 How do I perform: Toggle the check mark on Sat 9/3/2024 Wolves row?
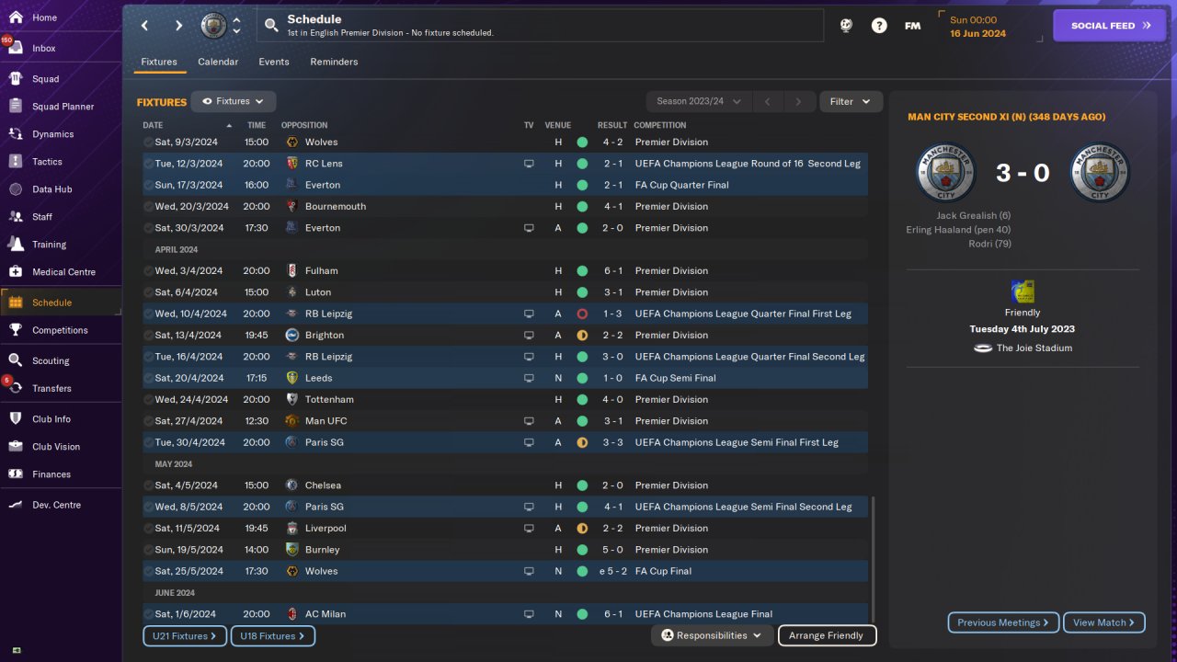pyautogui.click(x=148, y=143)
